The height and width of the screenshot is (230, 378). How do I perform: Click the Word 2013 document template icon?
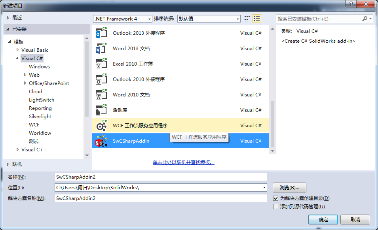(x=101, y=48)
